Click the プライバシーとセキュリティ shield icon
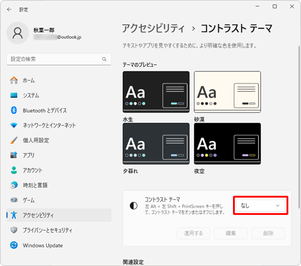The image size is (301, 266). coord(14,230)
